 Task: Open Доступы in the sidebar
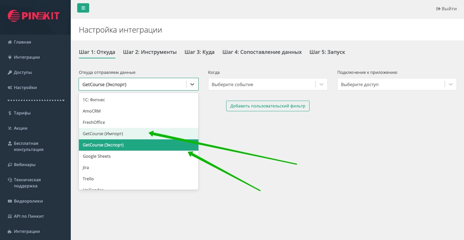(23, 73)
